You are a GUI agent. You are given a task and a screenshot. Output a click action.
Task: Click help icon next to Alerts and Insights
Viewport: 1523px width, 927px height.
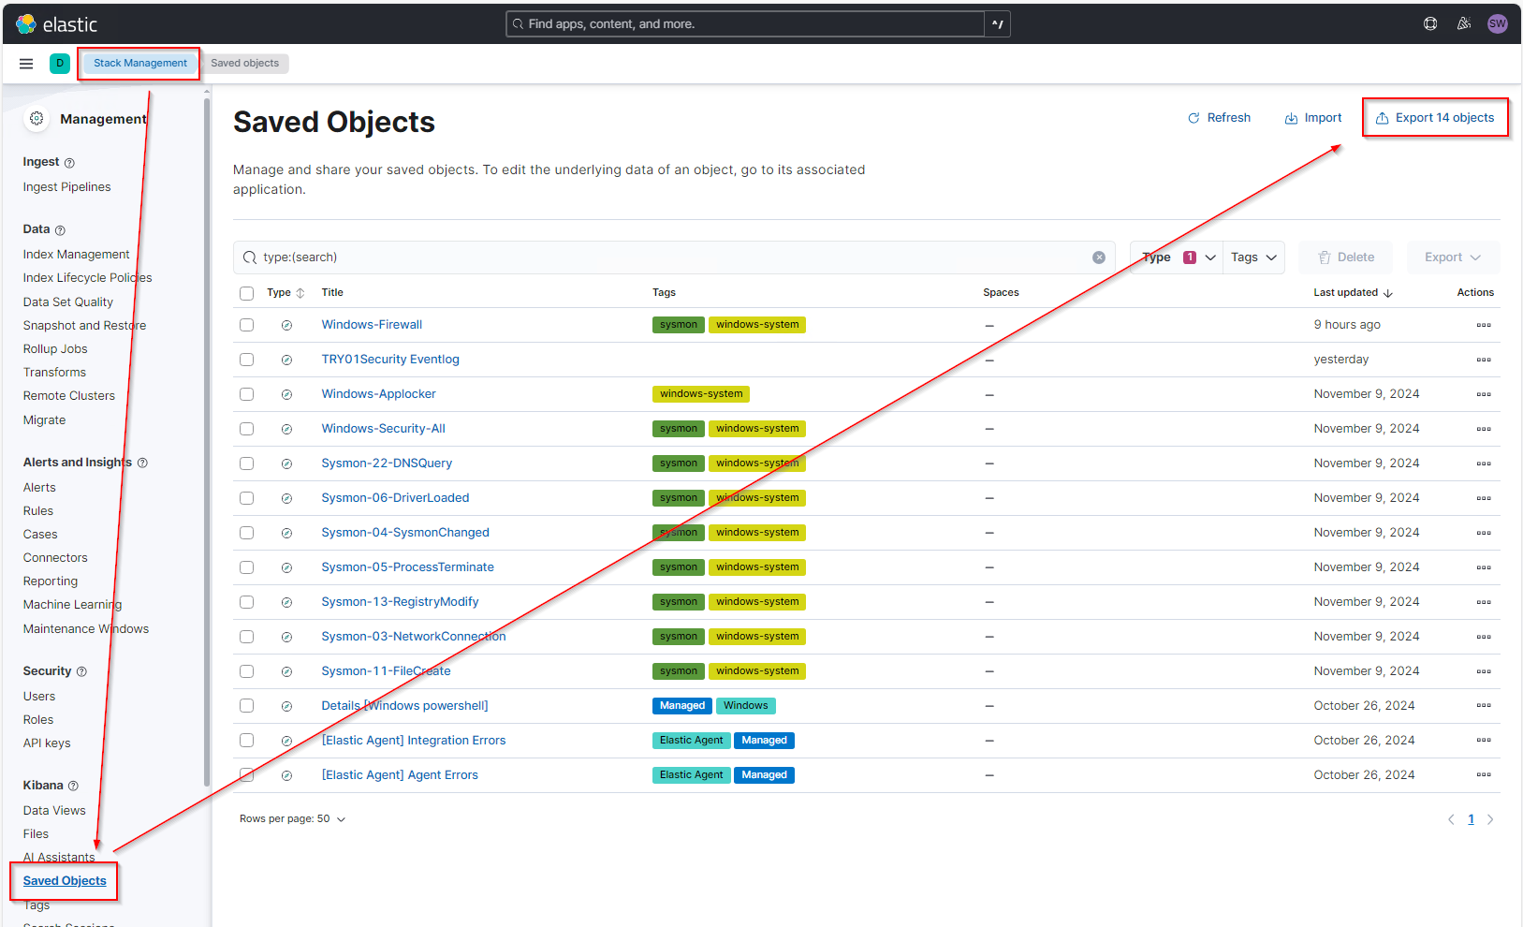tap(142, 463)
